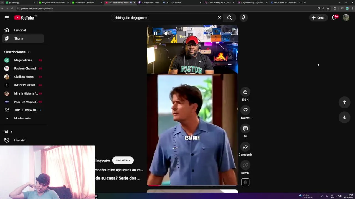This screenshot has width=355, height=199.
Task: Enter fullscreen on the Short
Action: pyautogui.click(x=230, y=33)
